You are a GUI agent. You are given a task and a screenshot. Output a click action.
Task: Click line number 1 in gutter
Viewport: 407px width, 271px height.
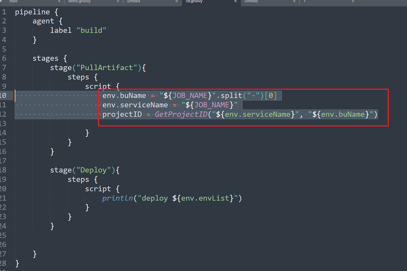coord(4,12)
